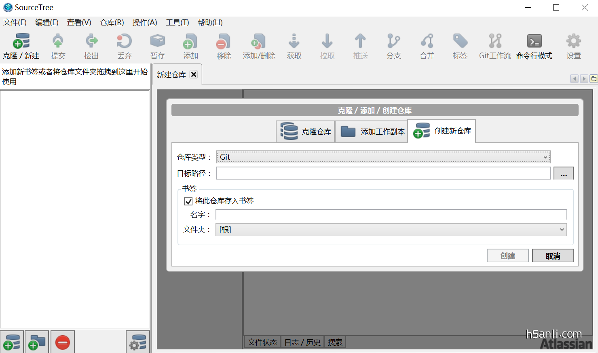Click the 目标路径 input field
The height and width of the screenshot is (353, 598).
383,173
